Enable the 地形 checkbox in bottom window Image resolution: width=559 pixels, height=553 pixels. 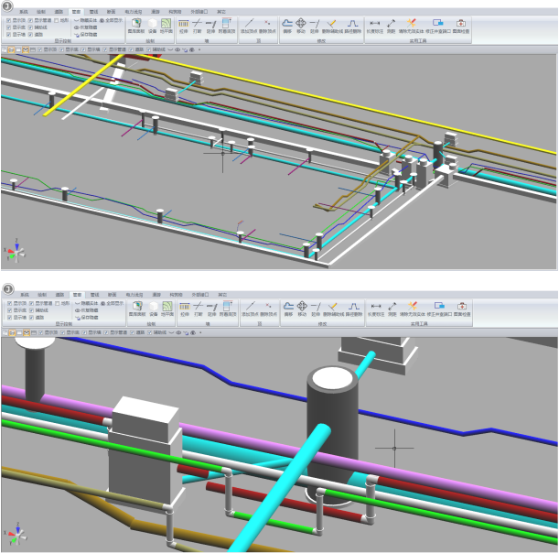(58, 303)
